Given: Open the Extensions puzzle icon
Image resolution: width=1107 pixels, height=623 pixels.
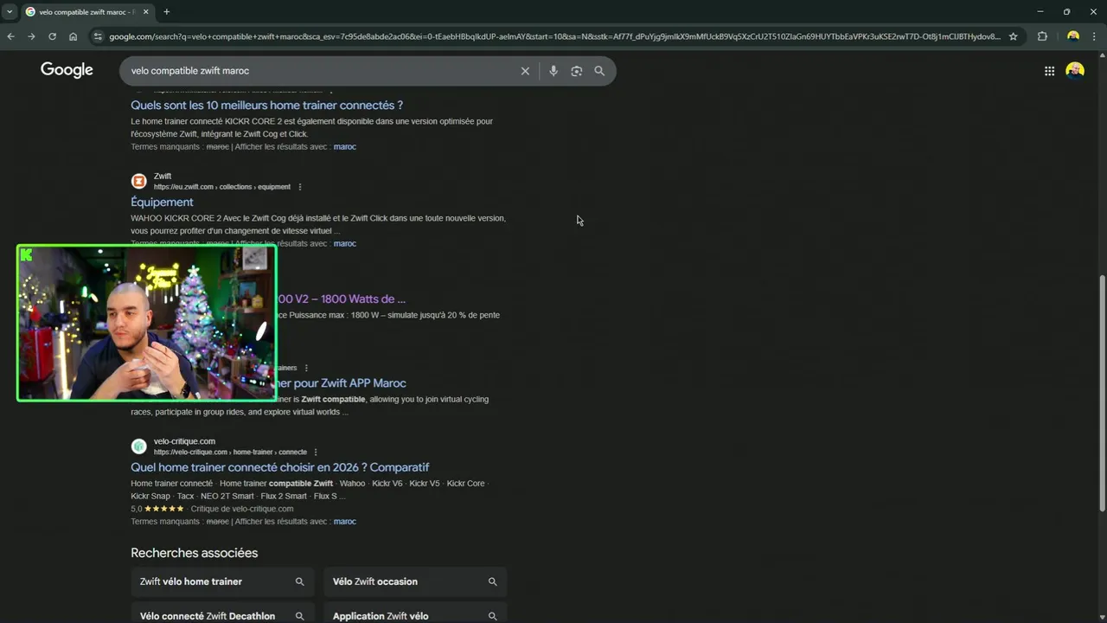Looking at the screenshot, I should 1042,36.
